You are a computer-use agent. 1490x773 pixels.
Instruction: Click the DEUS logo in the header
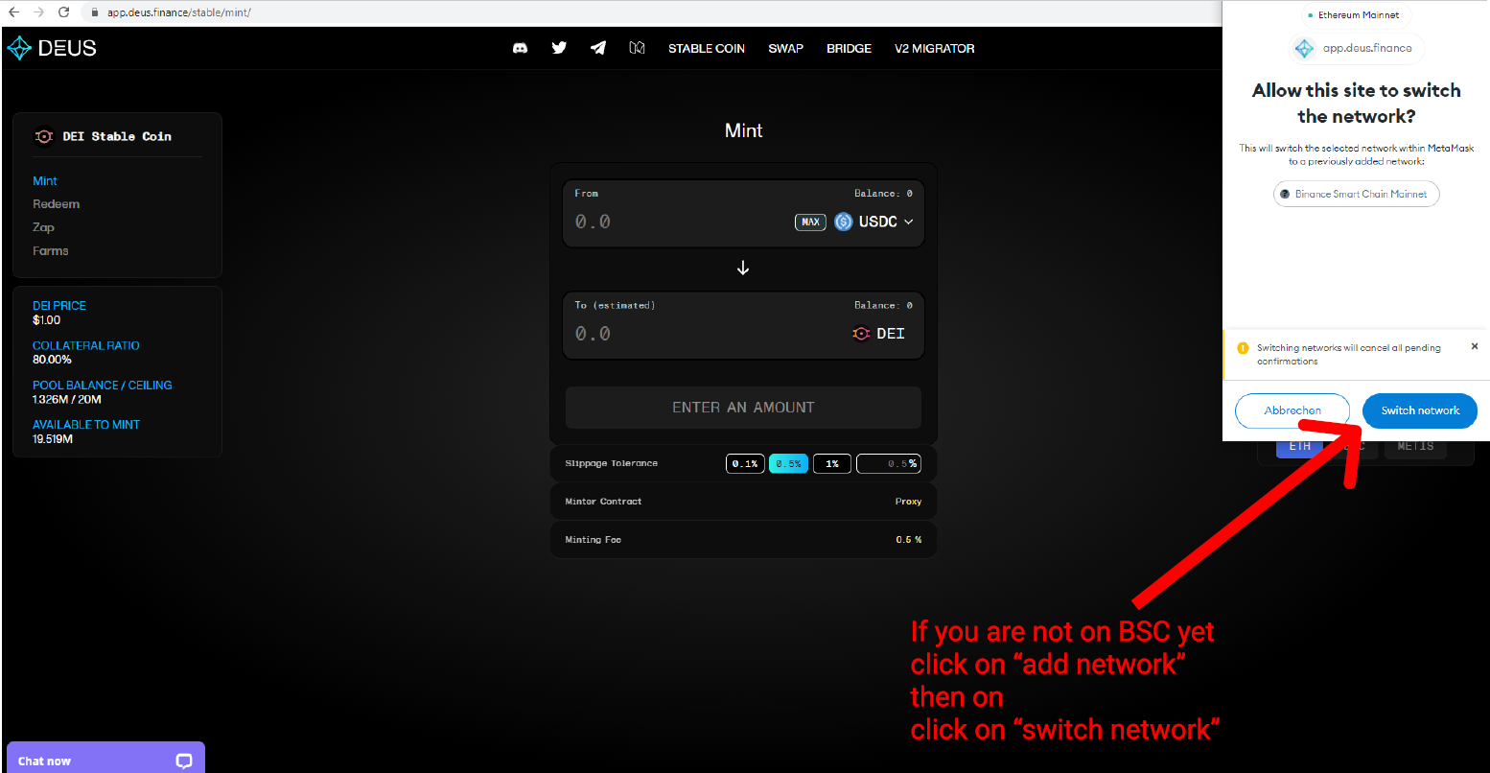click(x=52, y=48)
